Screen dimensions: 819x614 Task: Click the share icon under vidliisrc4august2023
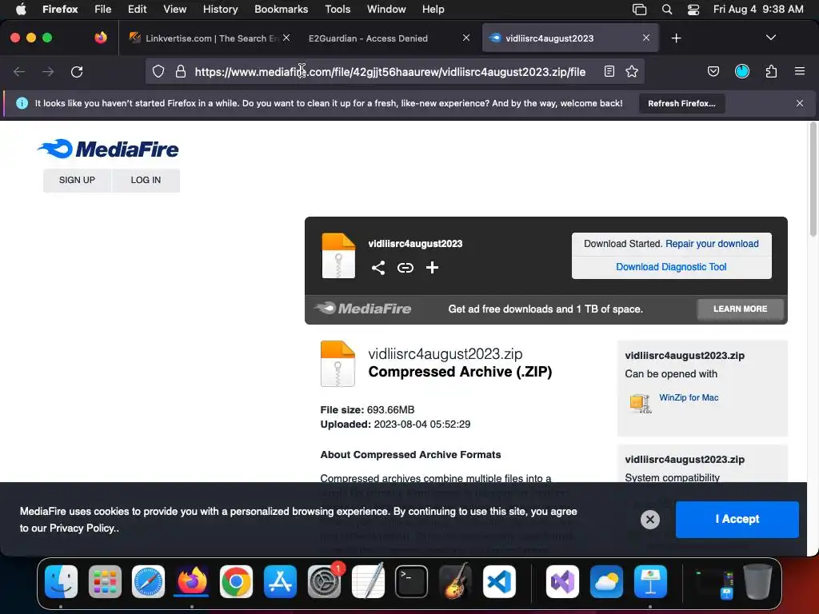(x=378, y=268)
